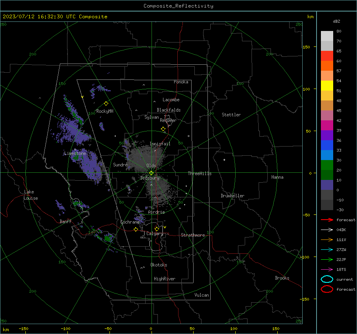Image resolution: width=357 pixels, height=334 pixels.
Task: Click the yellow diamond marker below Cochrane
Action: pos(136,229)
